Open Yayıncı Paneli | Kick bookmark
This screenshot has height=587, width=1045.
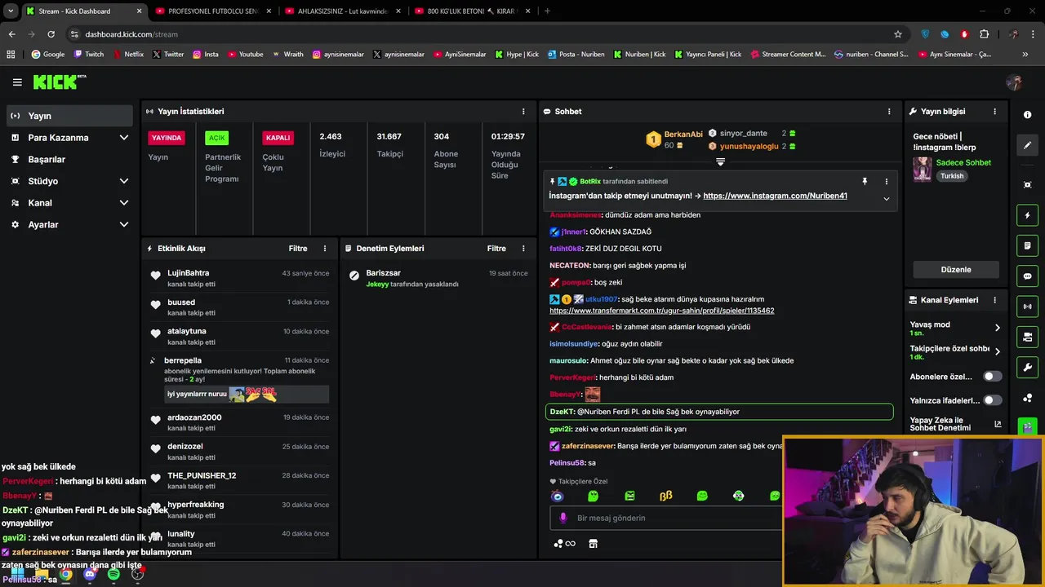709,55
